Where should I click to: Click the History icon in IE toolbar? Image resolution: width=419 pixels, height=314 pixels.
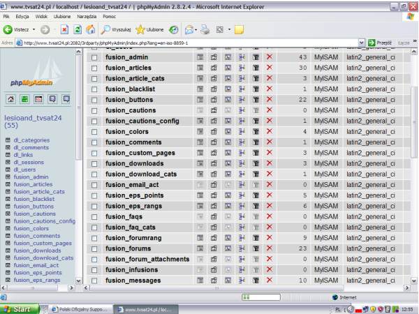[x=174, y=29]
